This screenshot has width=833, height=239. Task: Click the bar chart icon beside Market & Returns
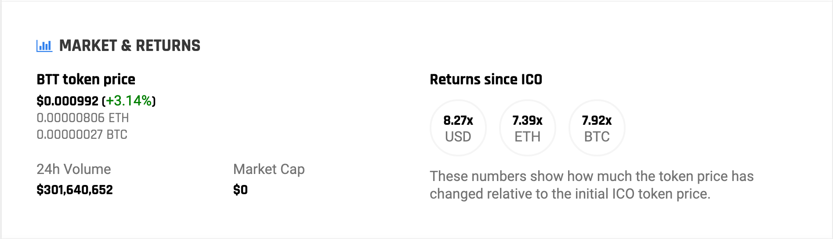[x=44, y=46]
